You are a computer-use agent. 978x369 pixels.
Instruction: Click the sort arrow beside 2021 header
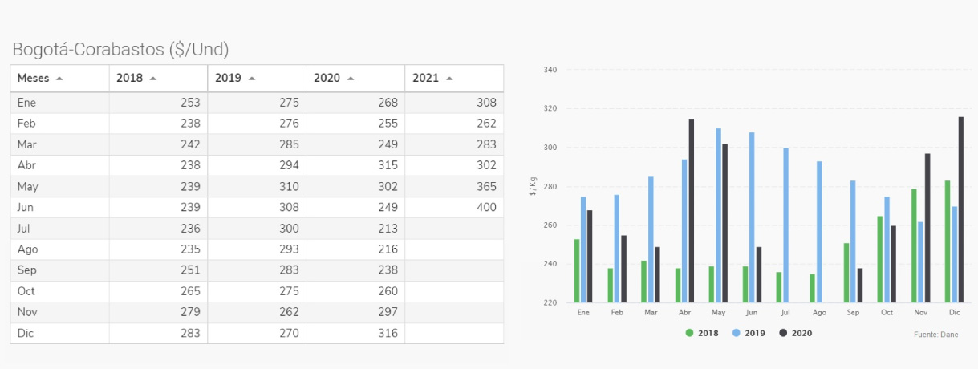coord(449,79)
